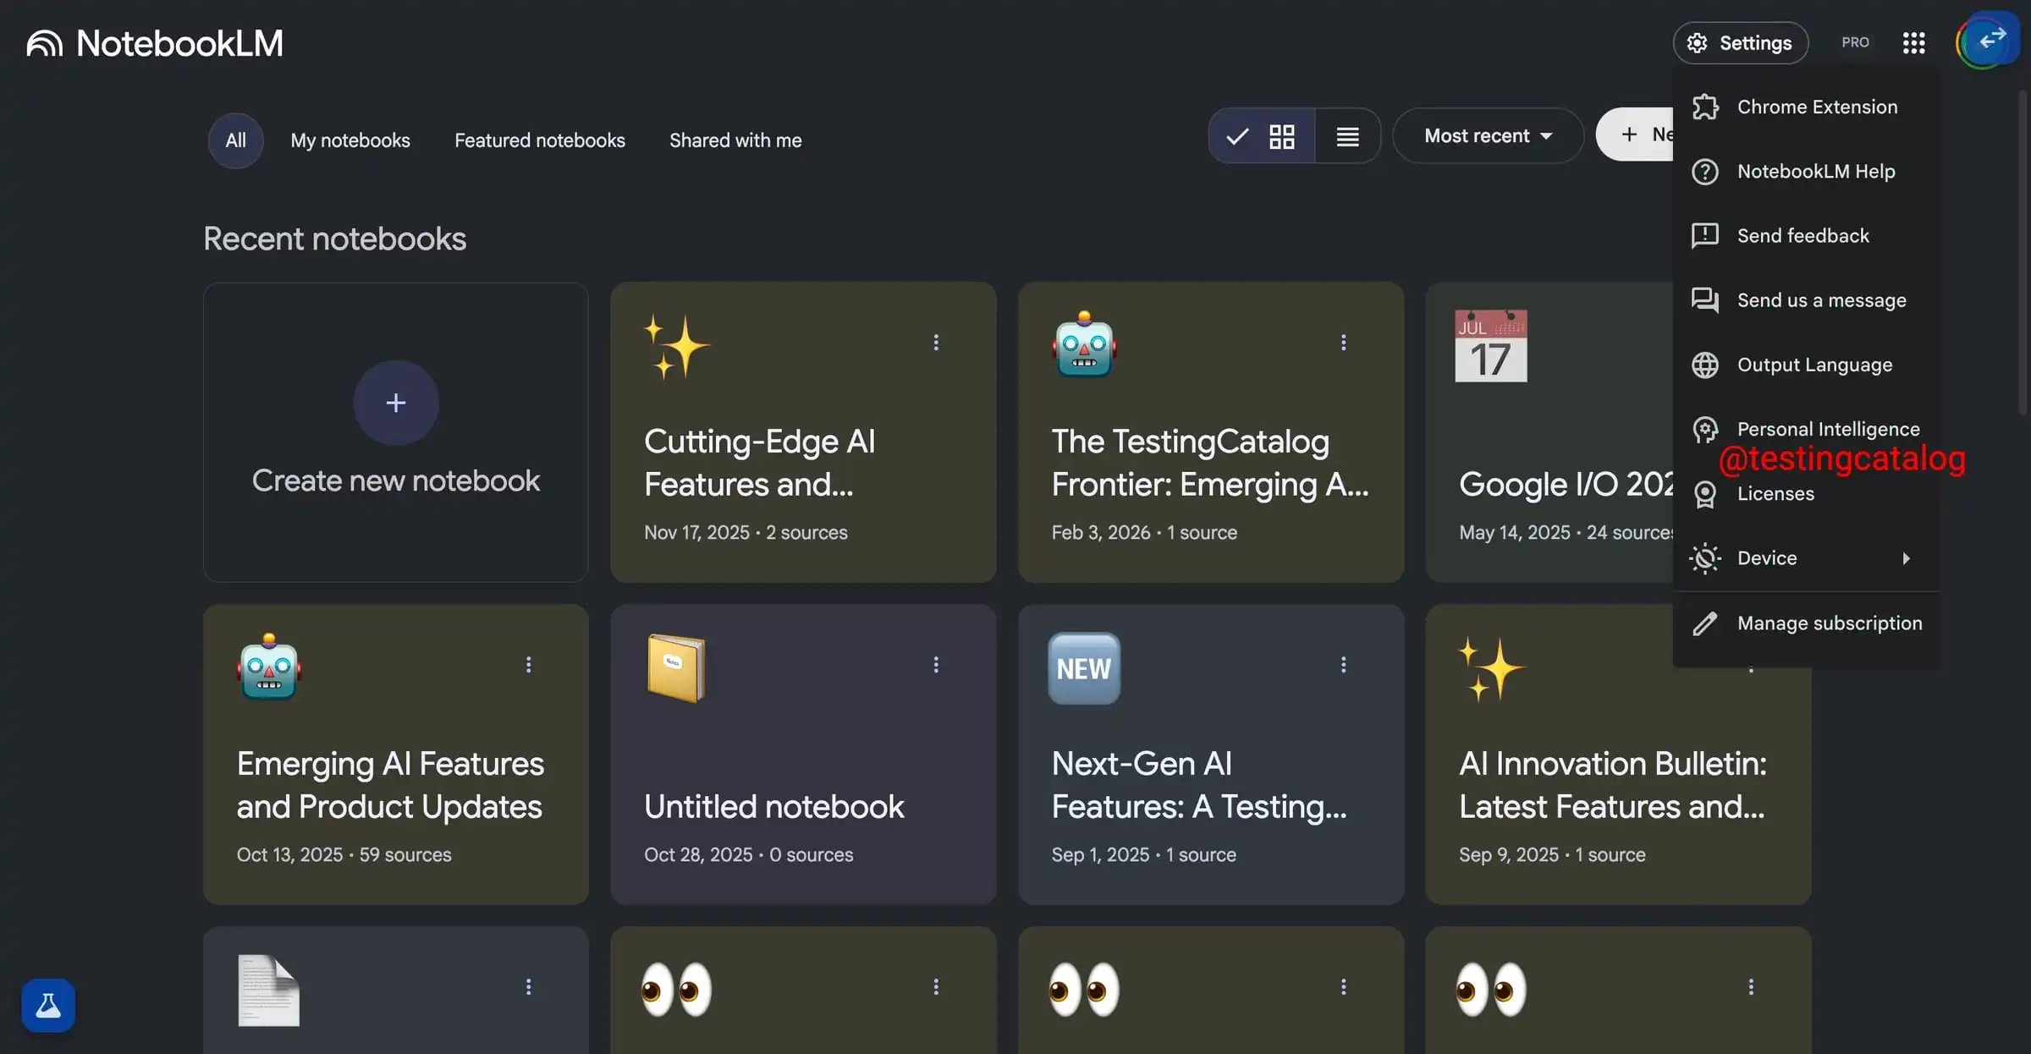Click the Output Language globe icon

[x=1704, y=365]
